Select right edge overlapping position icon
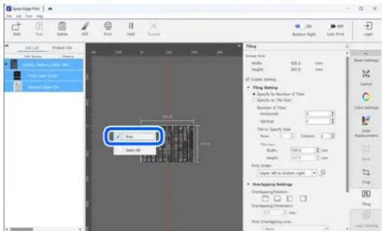Viewport: 382px width, 231px height. pos(303,199)
